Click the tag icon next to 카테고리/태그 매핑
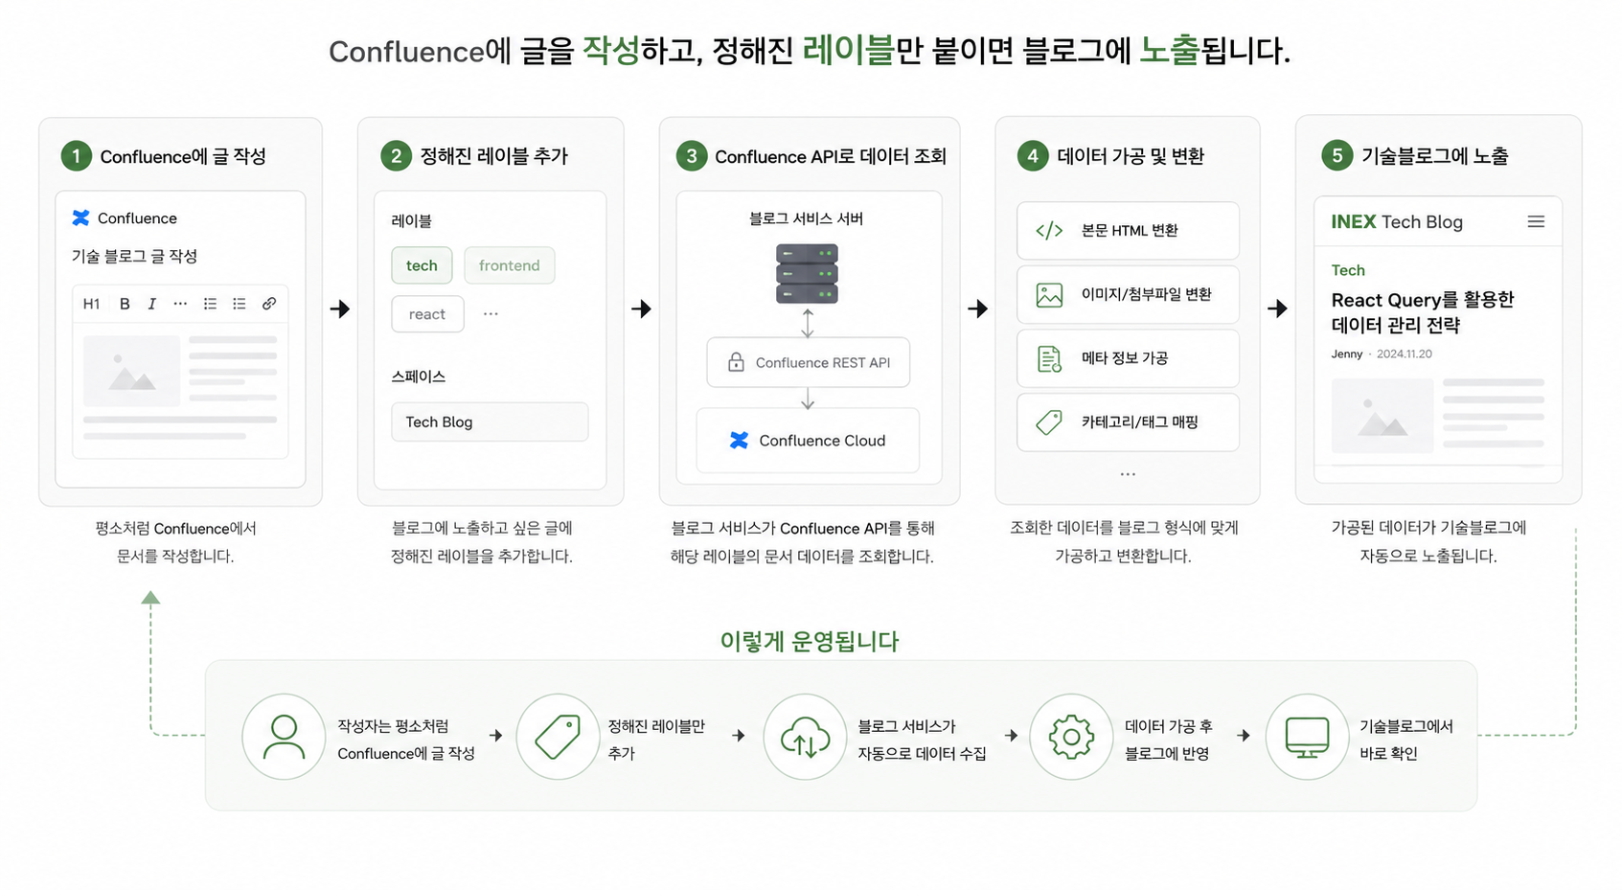1622x890 pixels. pyautogui.click(x=1049, y=422)
